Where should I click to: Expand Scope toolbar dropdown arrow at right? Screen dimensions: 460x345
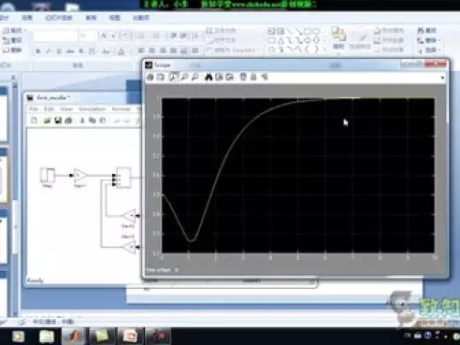coord(442,78)
